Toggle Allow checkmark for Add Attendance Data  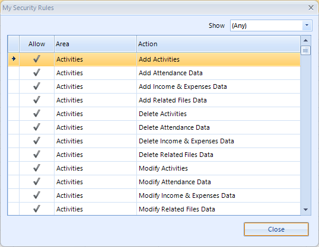(37, 73)
